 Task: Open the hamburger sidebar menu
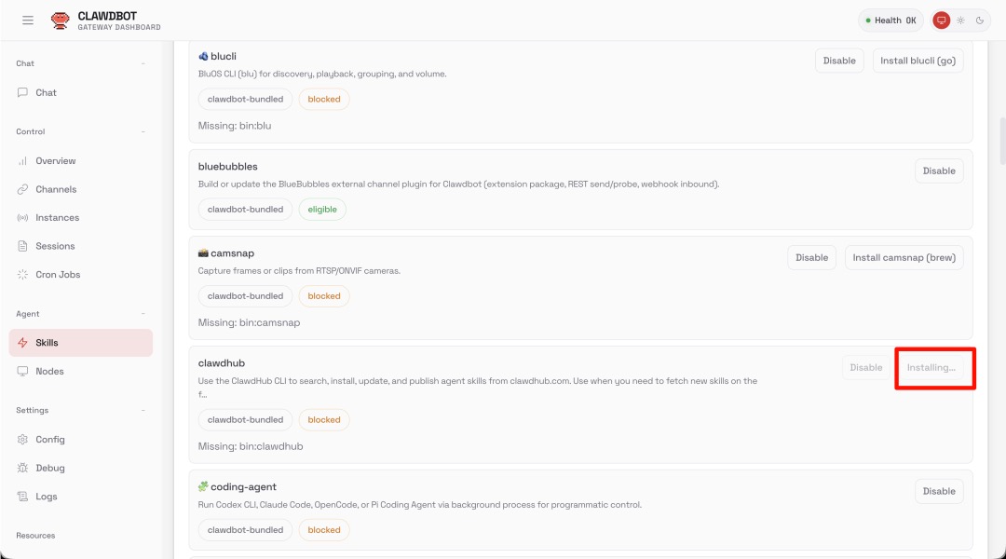point(28,20)
